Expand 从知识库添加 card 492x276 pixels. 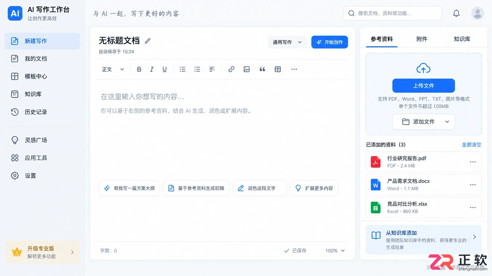point(424,240)
